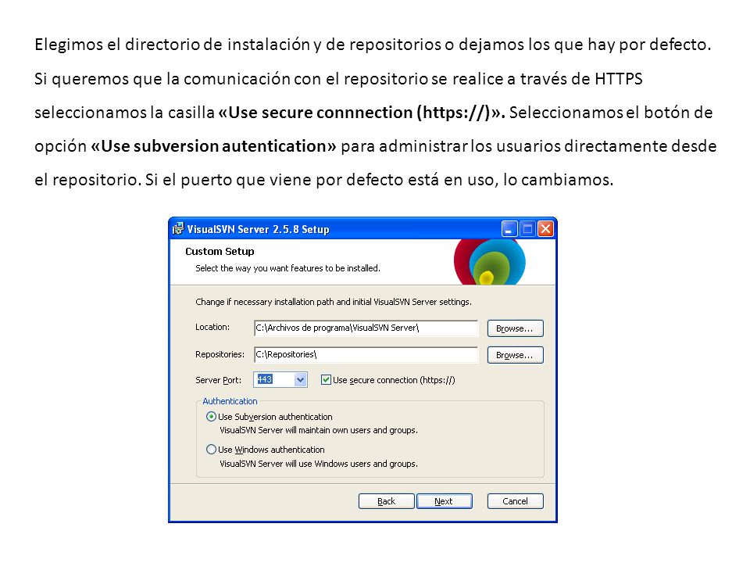Minimize the VisualSVN Server Setup window
The width and height of the screenshot is (750, 563).
point(509,229)
